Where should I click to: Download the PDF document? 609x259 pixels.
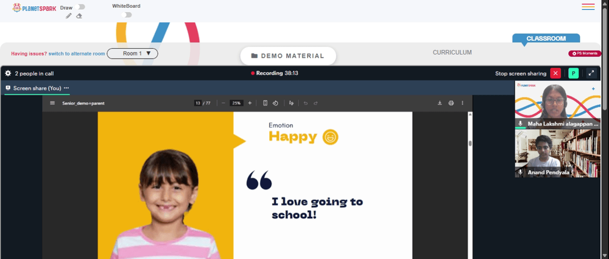tap(440, 103)
